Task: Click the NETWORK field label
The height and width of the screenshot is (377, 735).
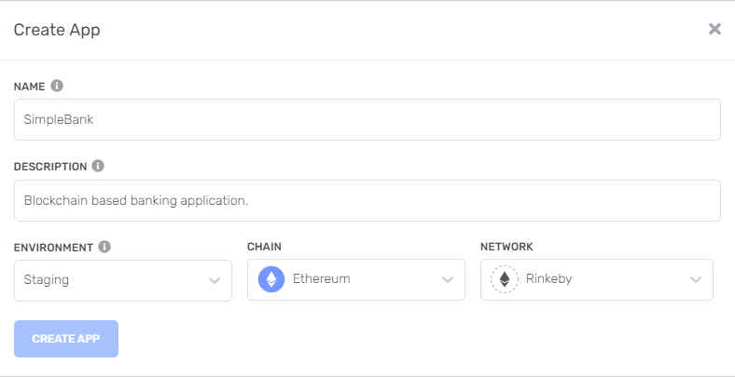Action: [506, 248]
